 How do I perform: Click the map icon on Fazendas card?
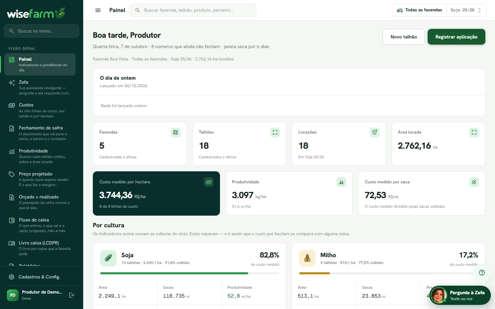176,133
